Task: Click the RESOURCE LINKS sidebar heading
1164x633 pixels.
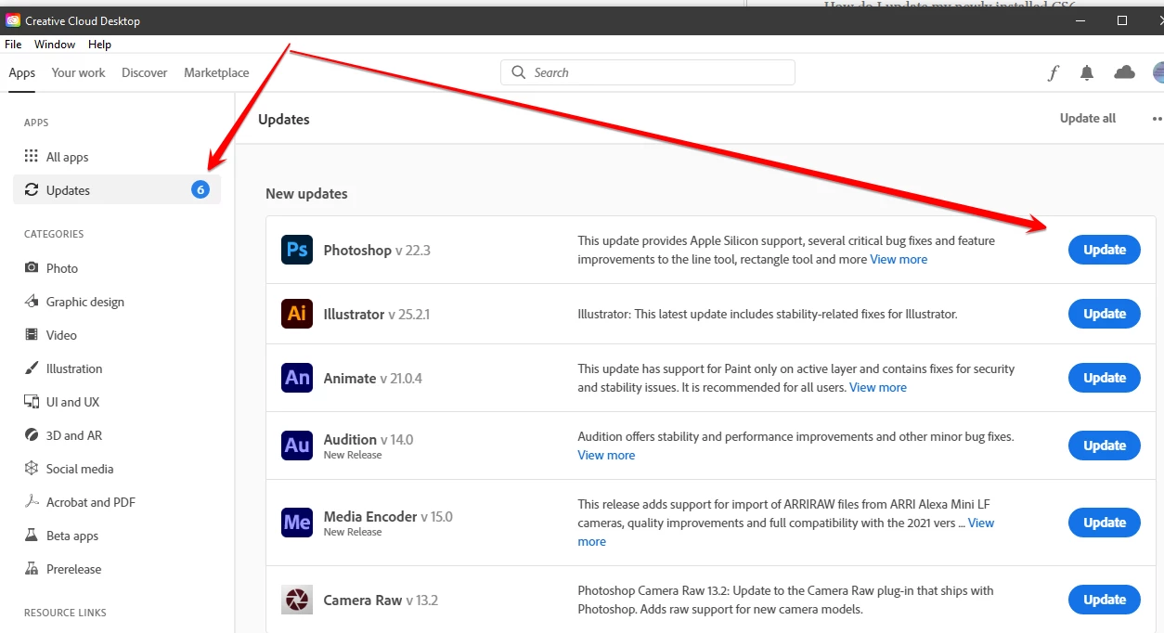Action: (65, 613)
